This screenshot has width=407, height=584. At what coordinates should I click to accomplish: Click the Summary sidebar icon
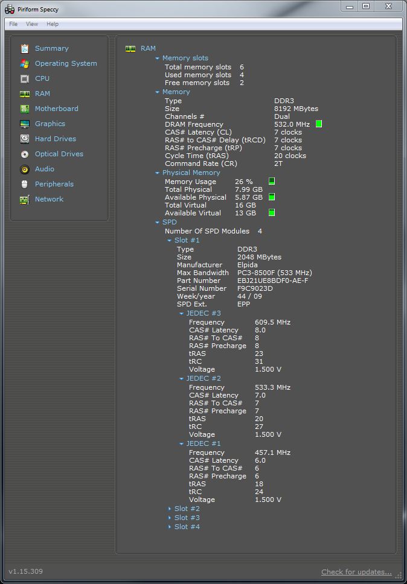point(25,48)
